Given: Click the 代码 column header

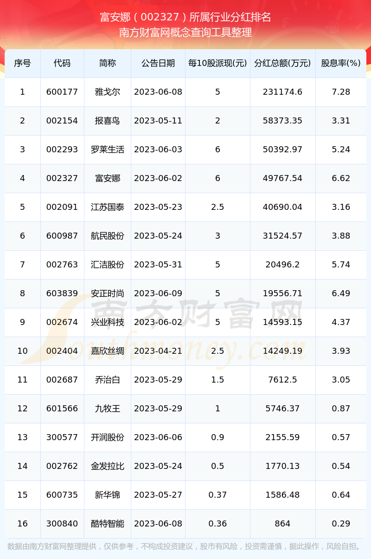Looking at the screenshot, I should tap(62, 63).
